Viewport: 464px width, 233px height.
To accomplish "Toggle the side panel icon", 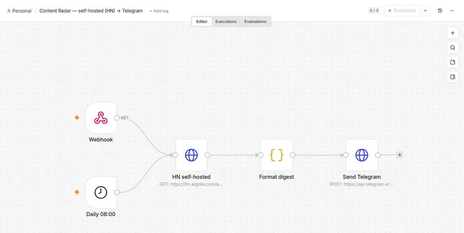I will pyautogui.click(x=453, y=77).
